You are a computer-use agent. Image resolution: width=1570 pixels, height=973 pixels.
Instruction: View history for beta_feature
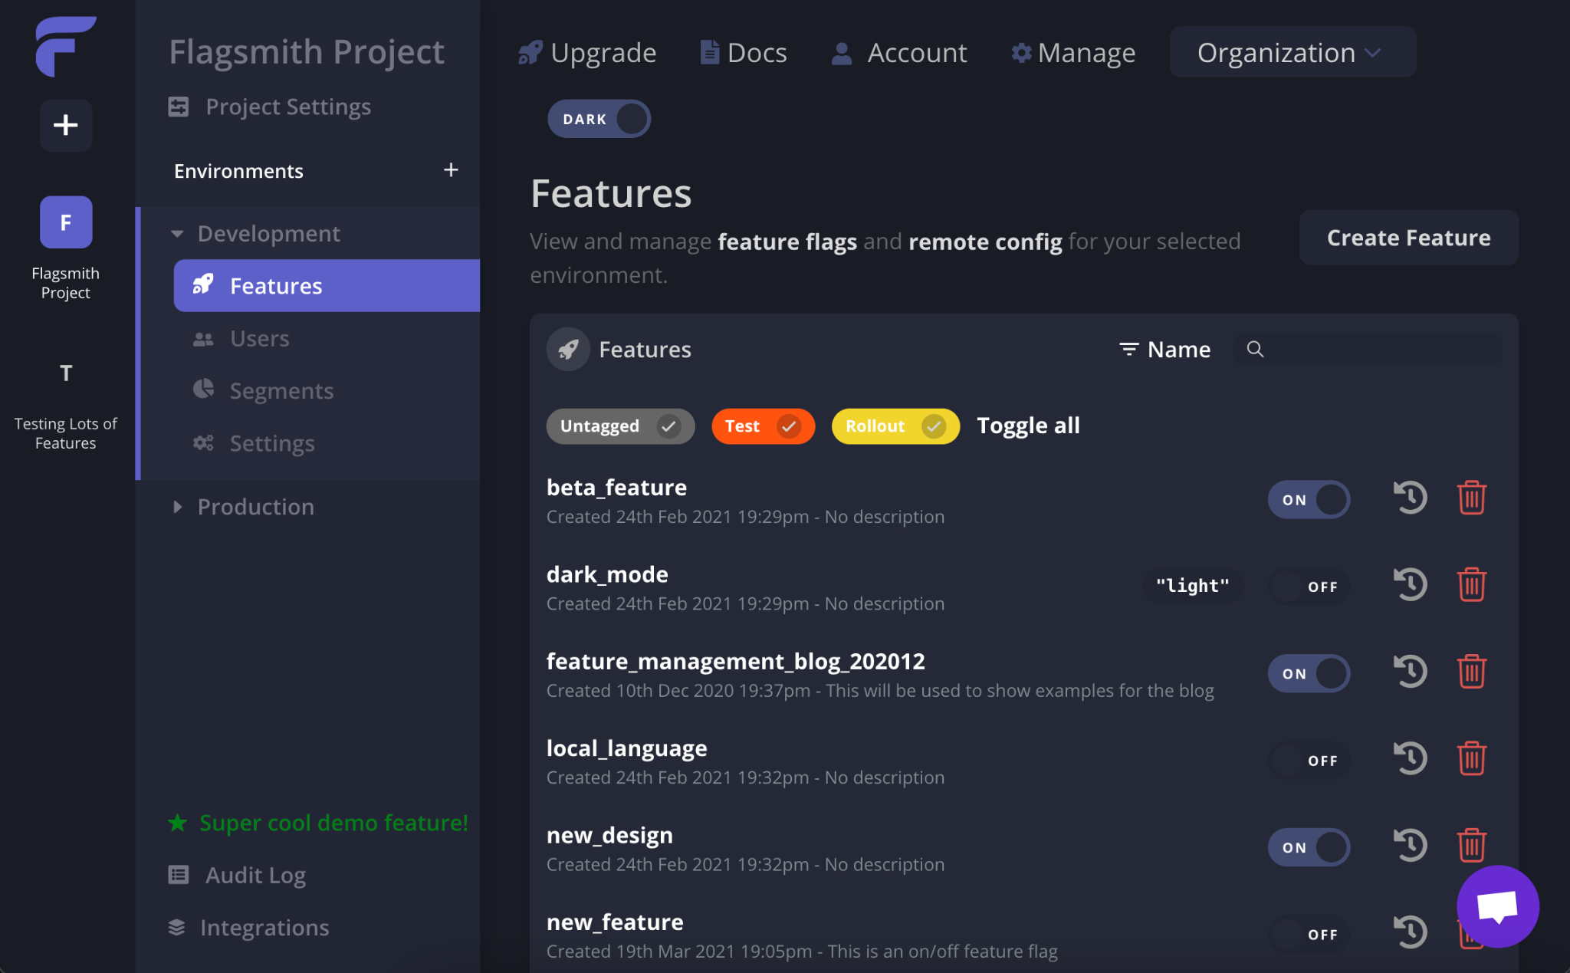pyautogui.click(x=1410, y=498)
